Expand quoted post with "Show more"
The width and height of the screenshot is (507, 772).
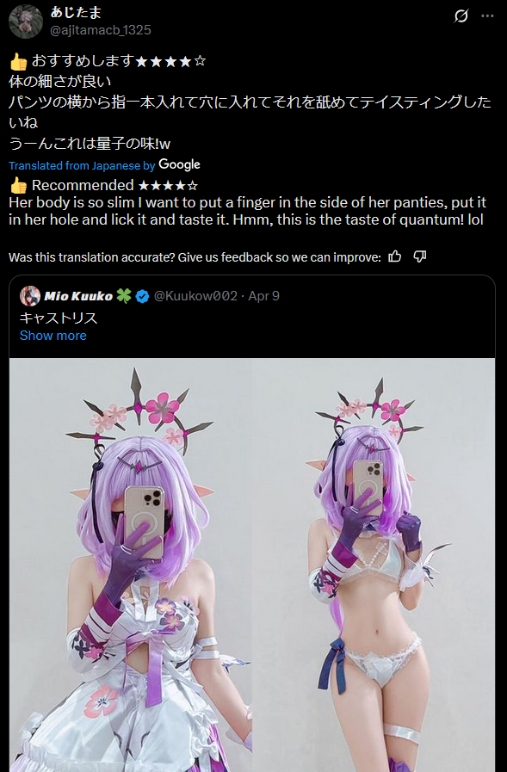coord(53,336)
